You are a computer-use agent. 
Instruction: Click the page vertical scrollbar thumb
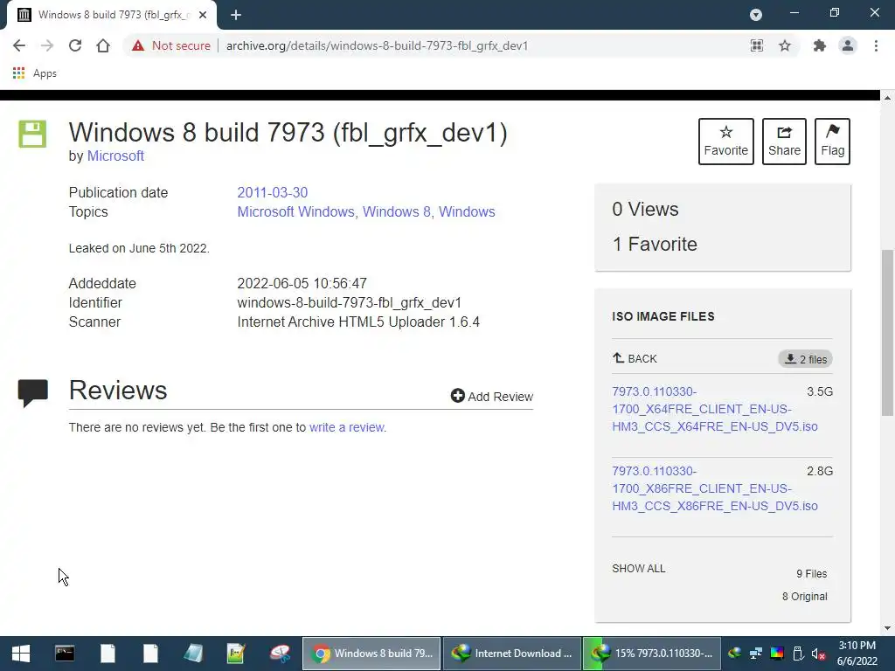(887, 333)
